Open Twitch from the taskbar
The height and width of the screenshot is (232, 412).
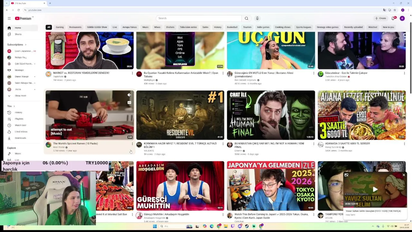tap(233, 226)
